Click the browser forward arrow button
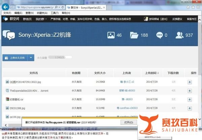This screenshot has width=202, height=140. click(x=12, y=7)
